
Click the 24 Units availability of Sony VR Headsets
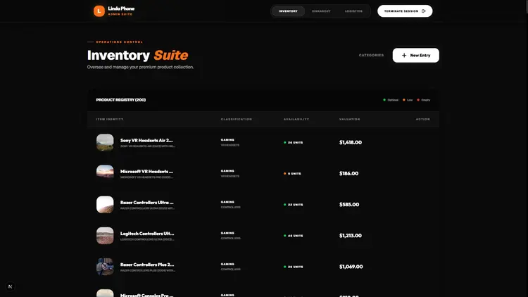[x=294, y=142]
